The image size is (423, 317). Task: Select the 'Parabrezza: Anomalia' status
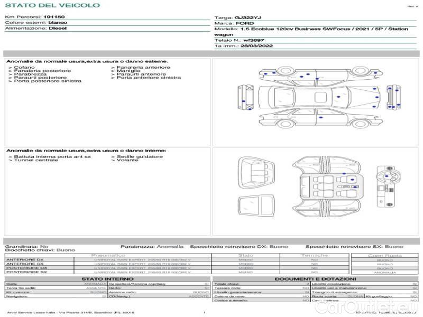click(x=152, y=247)
